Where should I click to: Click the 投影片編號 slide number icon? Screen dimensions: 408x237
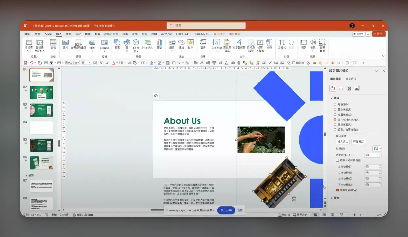(260, 42)
